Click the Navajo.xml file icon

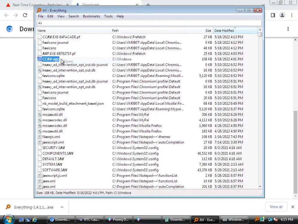(40, 136)
